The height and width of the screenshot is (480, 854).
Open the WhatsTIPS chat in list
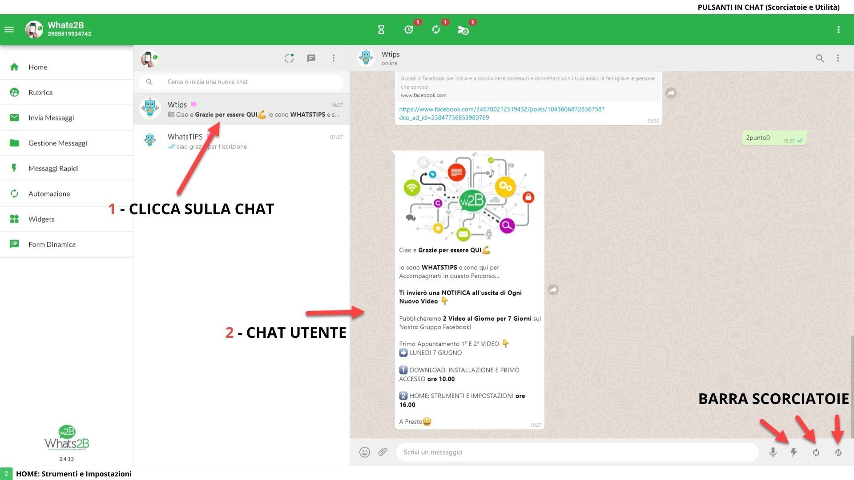[241, 141]
